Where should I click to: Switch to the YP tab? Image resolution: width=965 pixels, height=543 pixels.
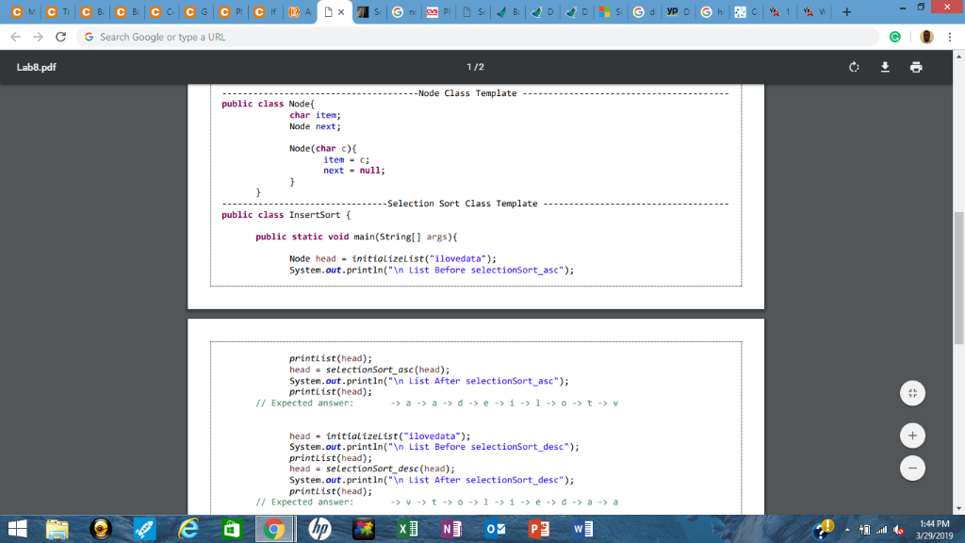pyautogui.click(x=679, y=11)
